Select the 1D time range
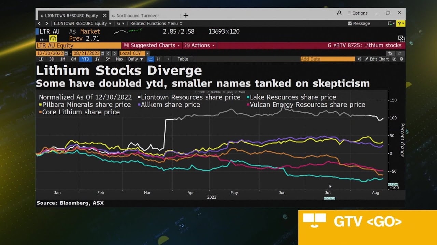The width and height of the screenshot is (437, 245). tap(41, 59)
